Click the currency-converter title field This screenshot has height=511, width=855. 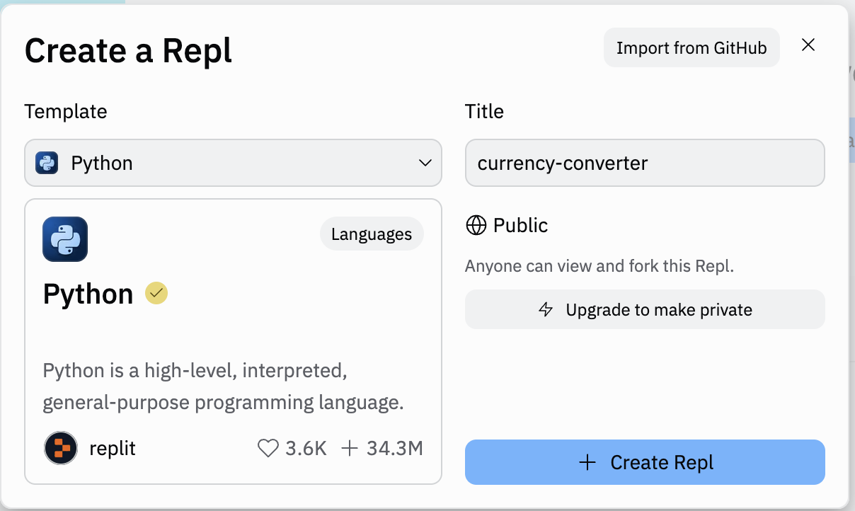coord(645,163)
